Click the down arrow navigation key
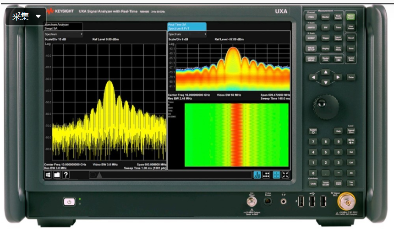Image resolution: width=394 pixels, height=234 pixels. (326, 82)
